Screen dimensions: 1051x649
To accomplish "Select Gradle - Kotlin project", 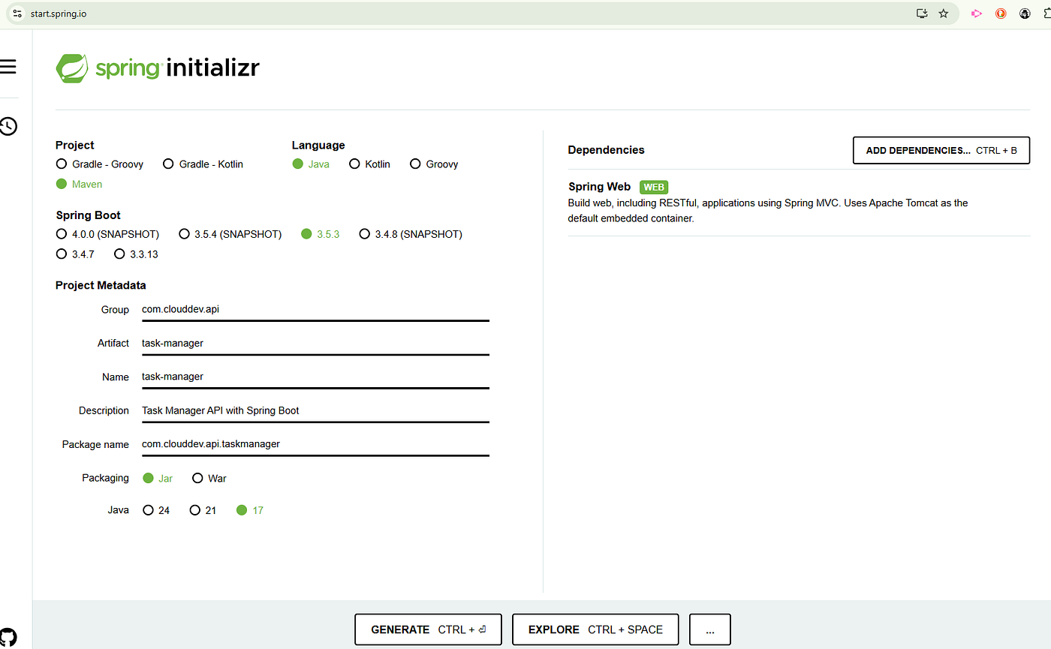I will click(203, 164).
